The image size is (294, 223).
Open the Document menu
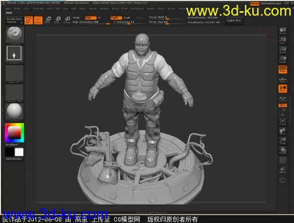click(x=38, y=9)
